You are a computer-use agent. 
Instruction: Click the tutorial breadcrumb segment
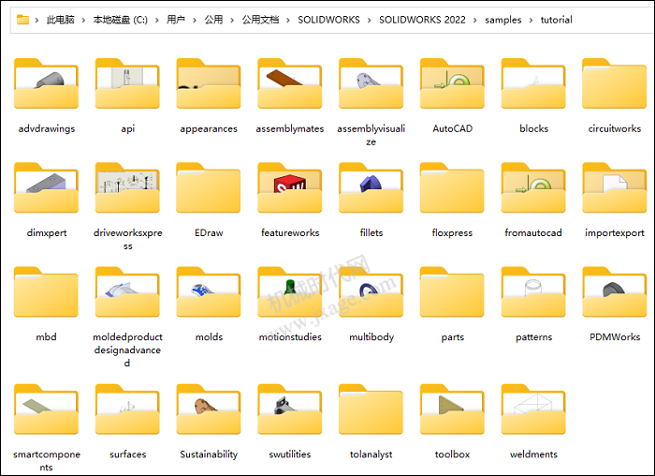(x=556, y=20)
